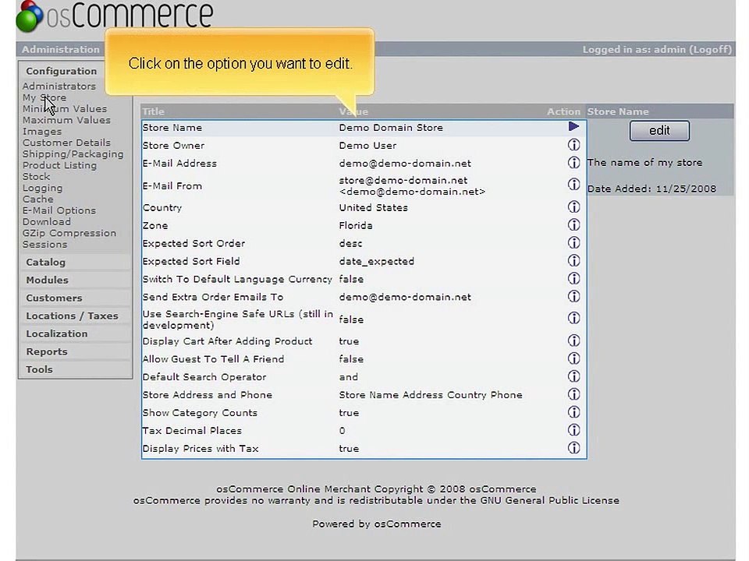This screenshot has height=561, width=749.
Task: Click value 'Florida' in Zone row
Action: click(356, 226)
